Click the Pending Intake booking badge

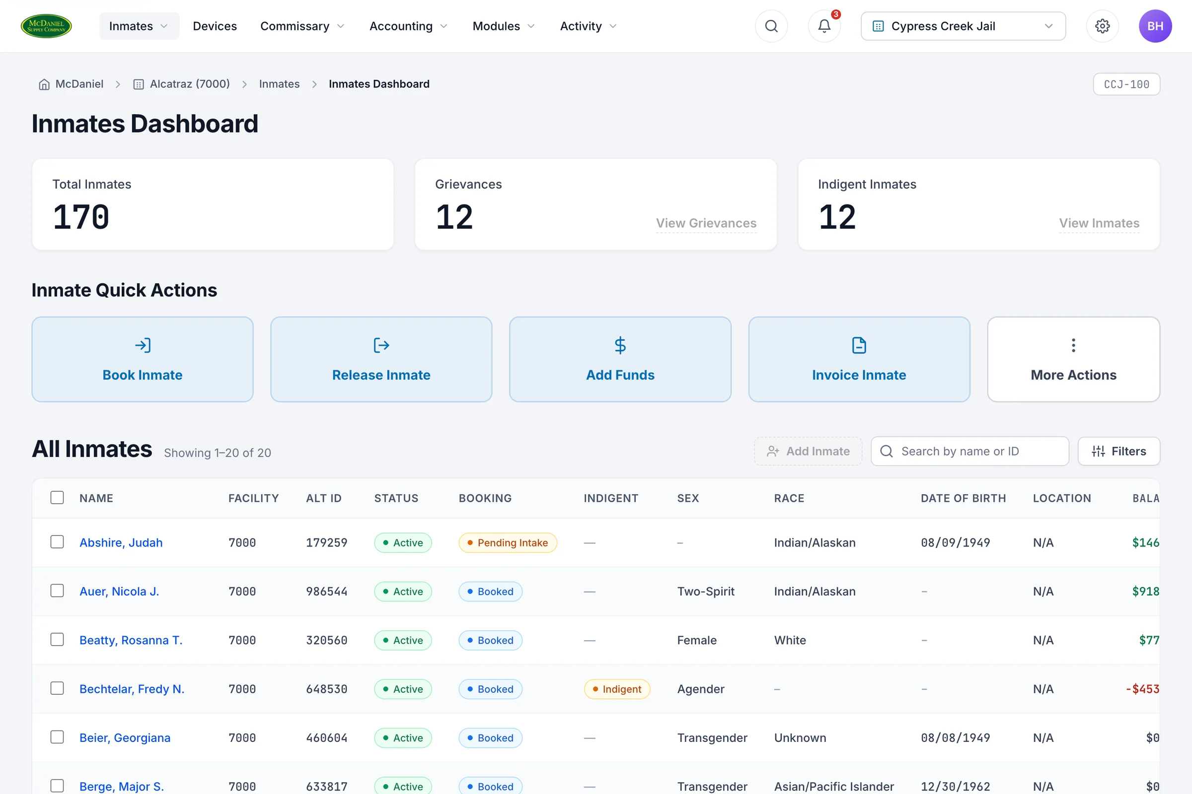[507, 543]
